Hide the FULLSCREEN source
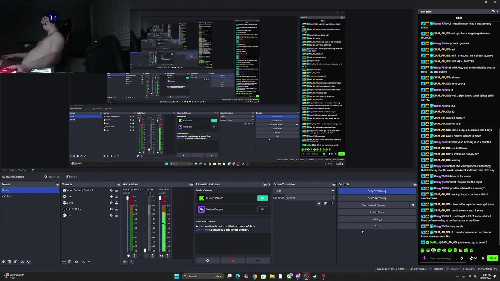This screenshot has height=281, width=500. point(111,209)
